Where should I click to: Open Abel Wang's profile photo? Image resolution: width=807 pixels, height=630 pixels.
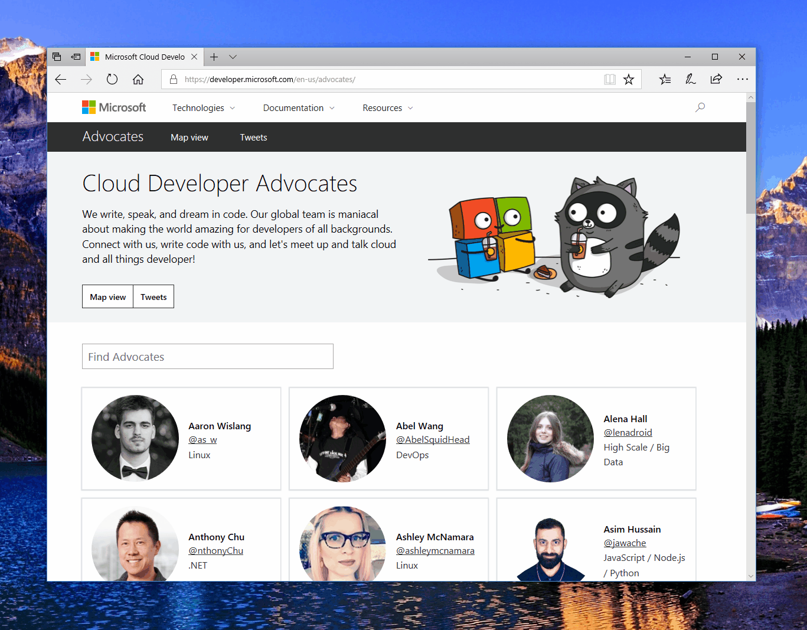point(343,439)
